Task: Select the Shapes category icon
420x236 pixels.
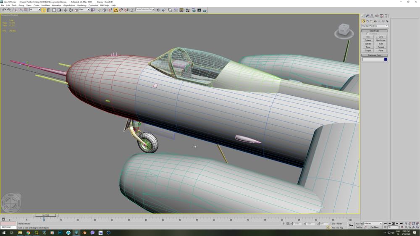Action: tap(367, 21)
